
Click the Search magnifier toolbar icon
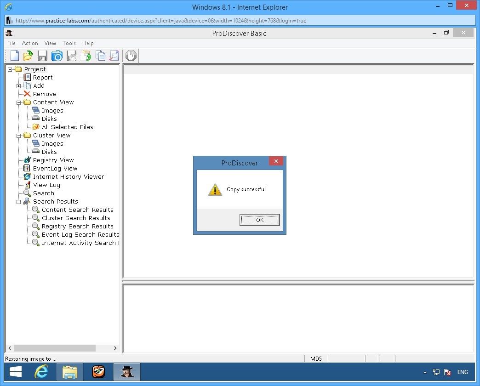(114, 56)
